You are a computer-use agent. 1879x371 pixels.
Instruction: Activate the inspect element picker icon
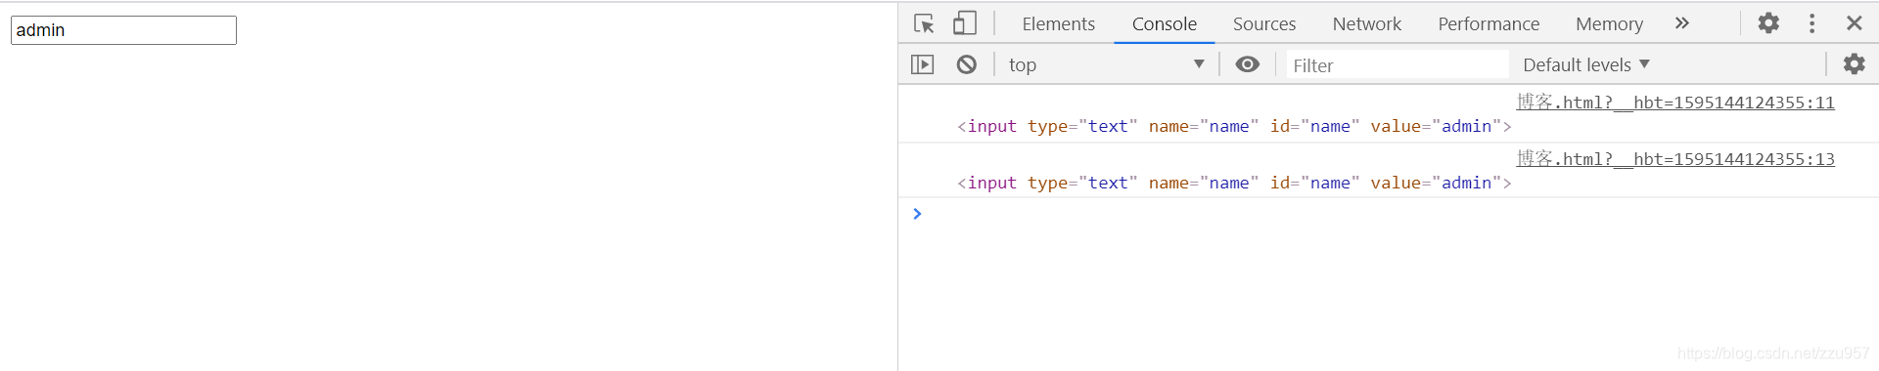click(x=924, y=23)
